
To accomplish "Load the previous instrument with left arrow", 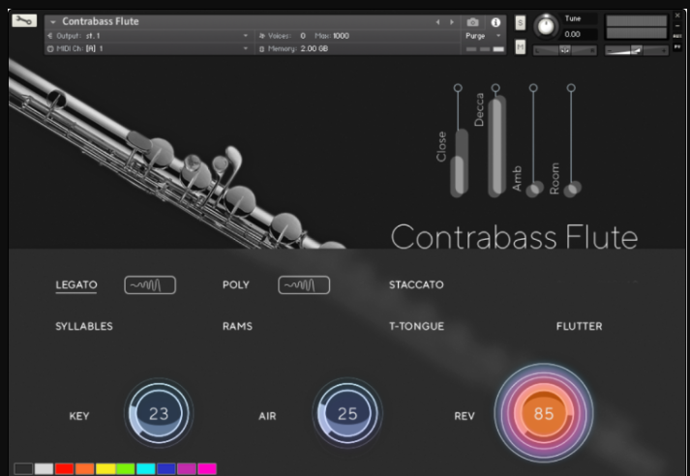I will coord(437,22).
